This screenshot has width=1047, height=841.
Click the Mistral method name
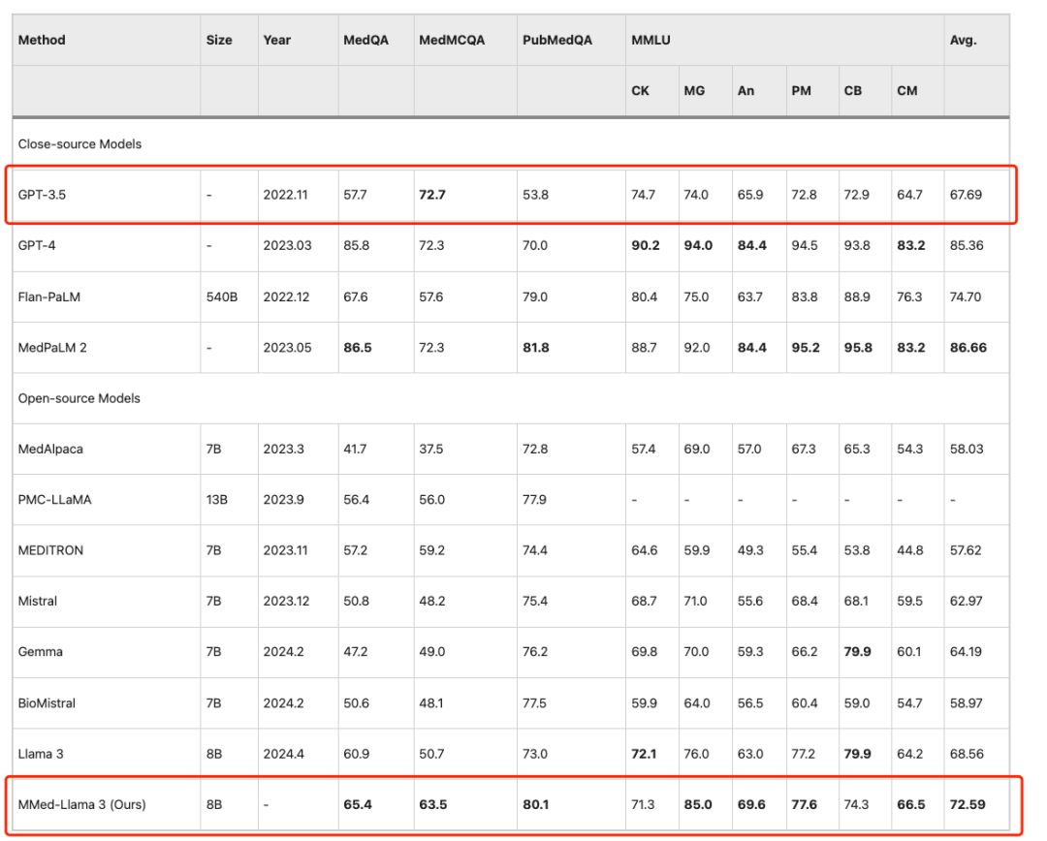[38, 602]
